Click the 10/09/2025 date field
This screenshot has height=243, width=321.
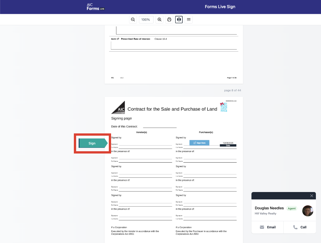click(228, 143)
